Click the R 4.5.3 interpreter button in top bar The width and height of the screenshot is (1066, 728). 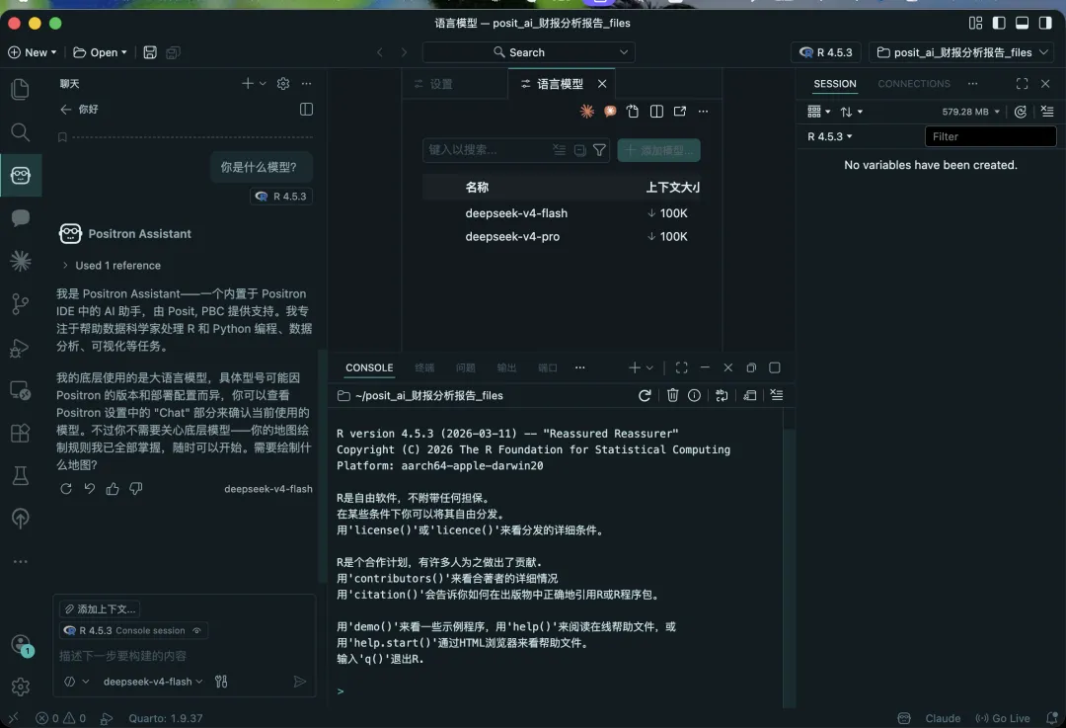(x=826, y=52)
